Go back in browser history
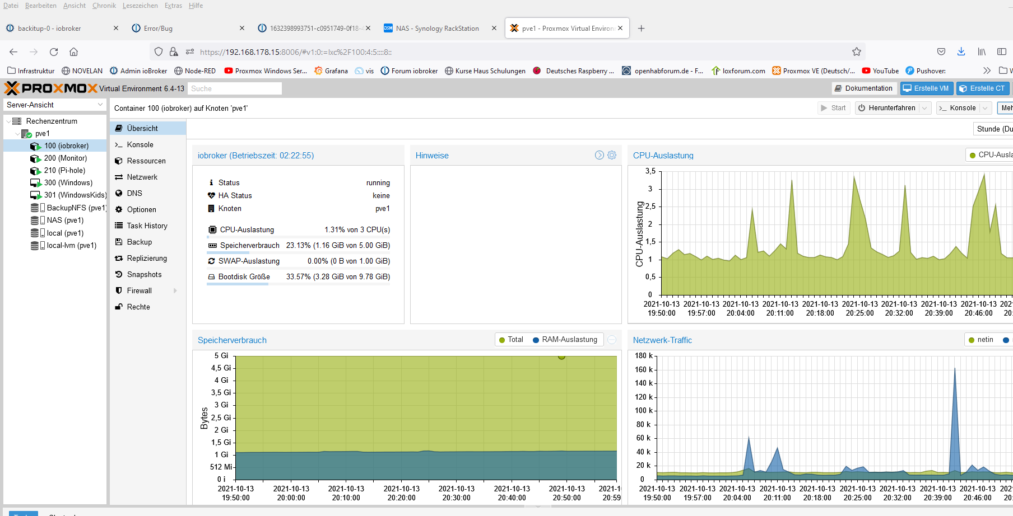Screen dimensions: 1013x516 point(13,52)
